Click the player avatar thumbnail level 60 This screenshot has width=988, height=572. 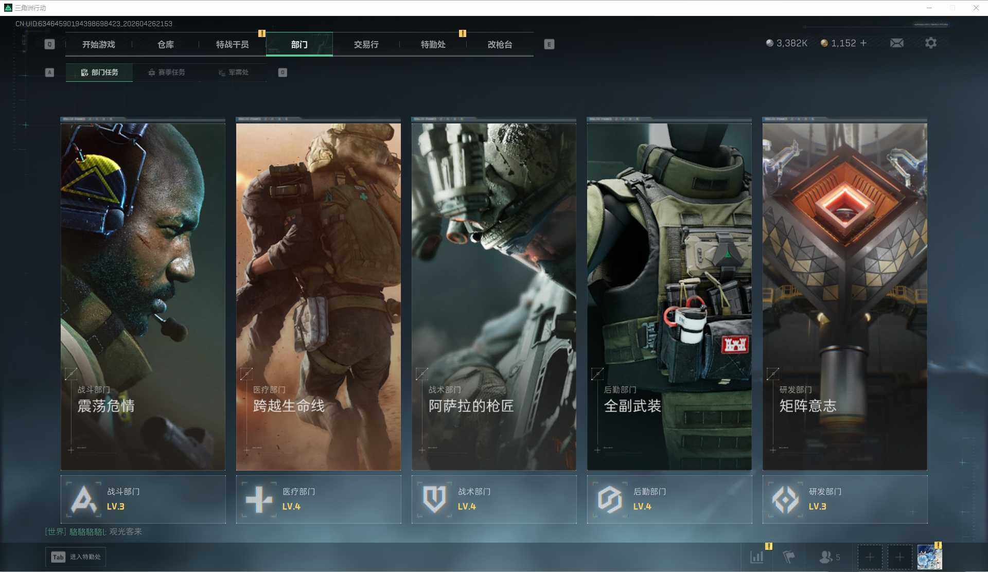(x=929, y=558)
